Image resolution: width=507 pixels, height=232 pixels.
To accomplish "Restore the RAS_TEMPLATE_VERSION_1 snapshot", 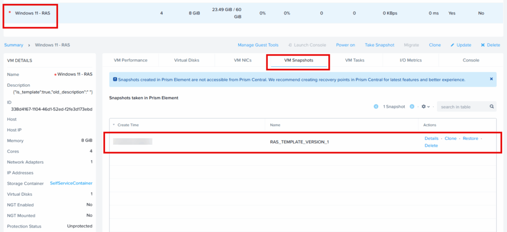I will coord(470,138).
